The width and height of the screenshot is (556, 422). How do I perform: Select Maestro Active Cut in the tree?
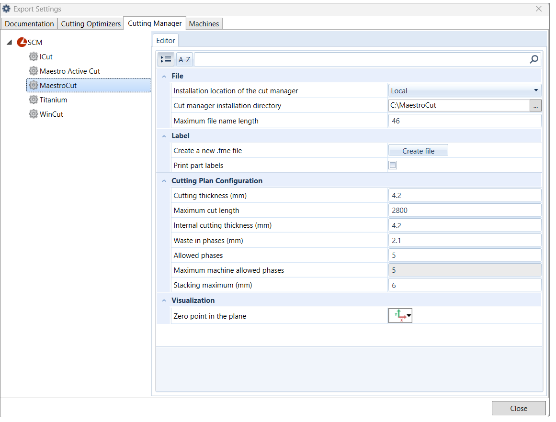coord(70,71)
